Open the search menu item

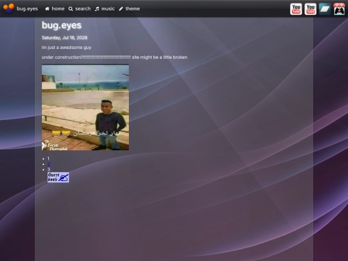coord(82,8)
